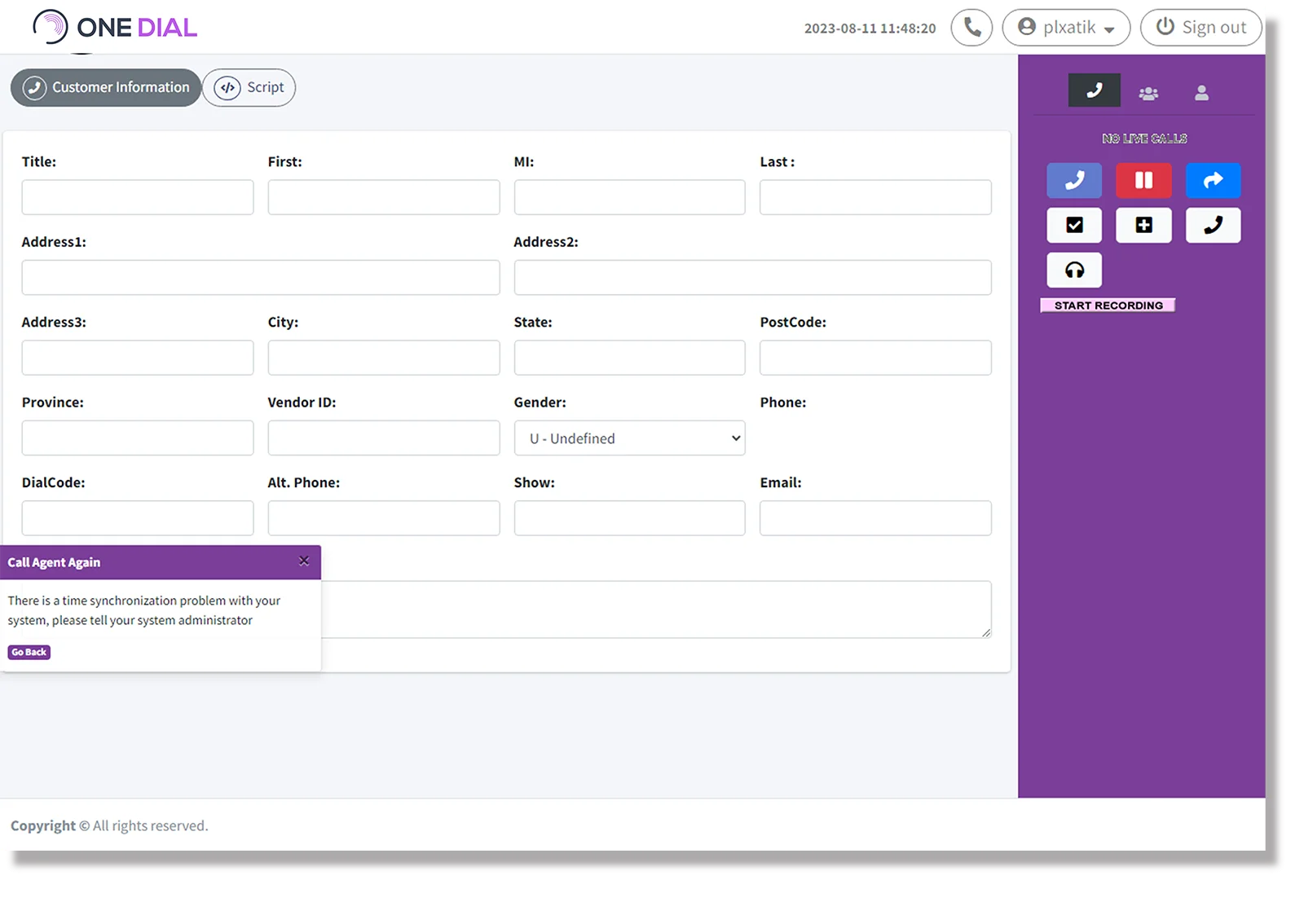
Task: Open the phone/calls panel tab in sidebar
Action: (1095, 90)
